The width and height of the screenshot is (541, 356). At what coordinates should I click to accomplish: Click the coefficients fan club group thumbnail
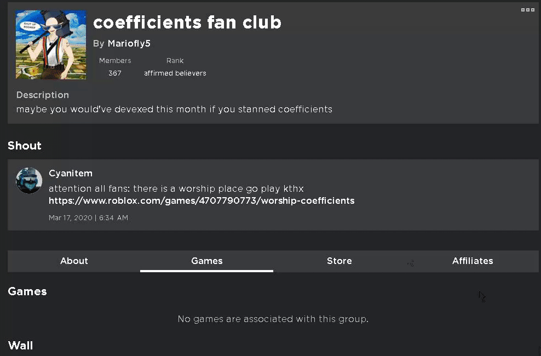click(51, 44)
